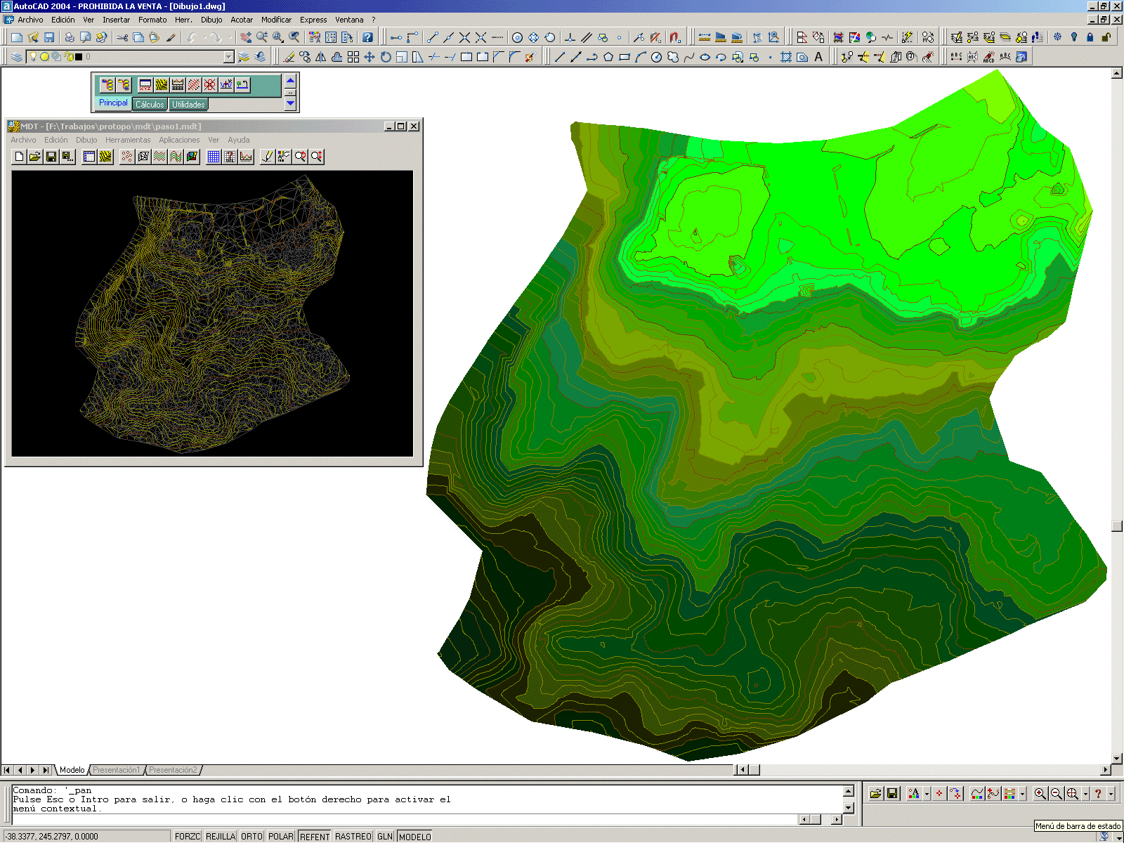Select the XYZ points table icon on floating toolbar

pyautogui.click(x=145, y=85)
